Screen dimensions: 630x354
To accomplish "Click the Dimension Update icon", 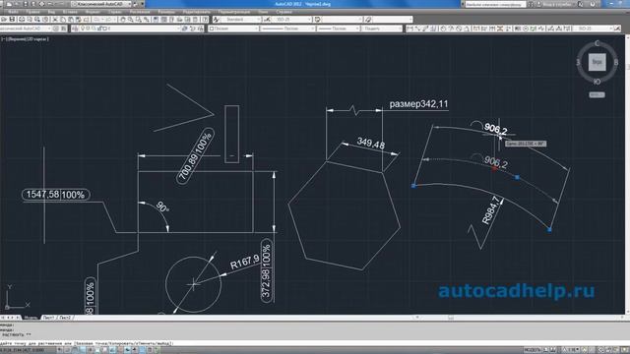I will click(567, 29).
